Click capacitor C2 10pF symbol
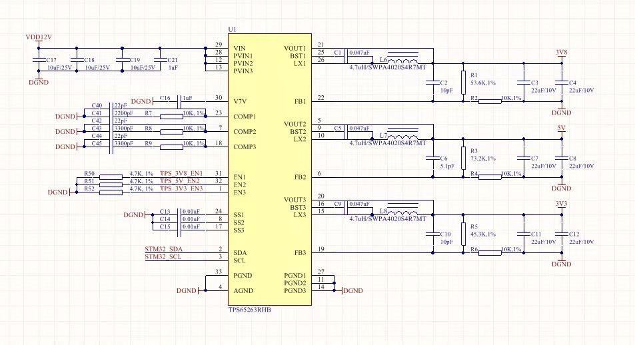This screenshot has height=345, width=635. (433, 83)
